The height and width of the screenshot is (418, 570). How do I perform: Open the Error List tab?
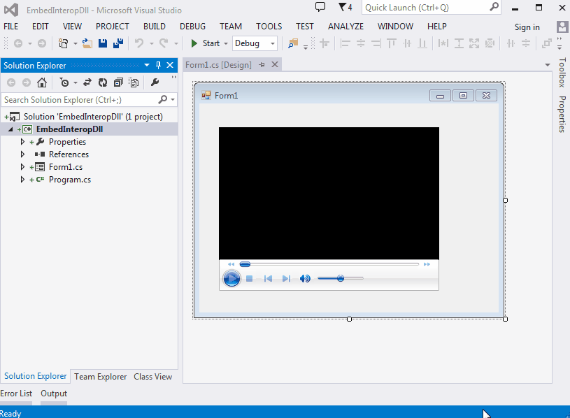coord(16,394)
